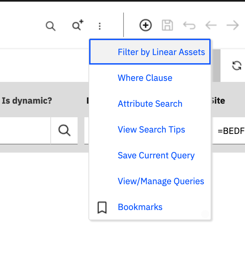This screenshot has width=245, height=261.
Task: Open View Search Tips
Action: pyautogui.click(x=151, y=129)
